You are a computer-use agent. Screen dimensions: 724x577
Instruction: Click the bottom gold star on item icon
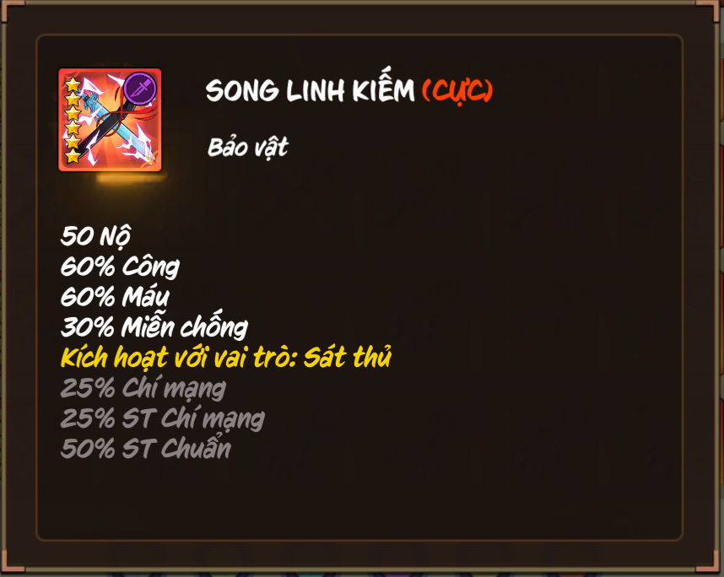click(x=73, y=156)
